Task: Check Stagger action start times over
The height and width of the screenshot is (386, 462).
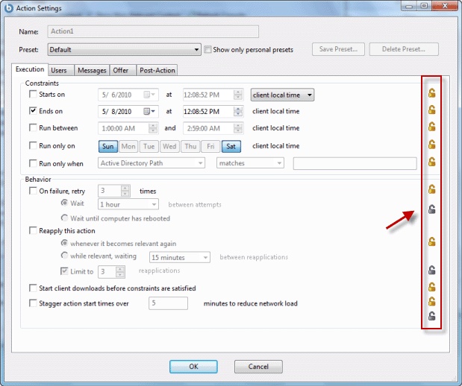Action: [33, 303]
